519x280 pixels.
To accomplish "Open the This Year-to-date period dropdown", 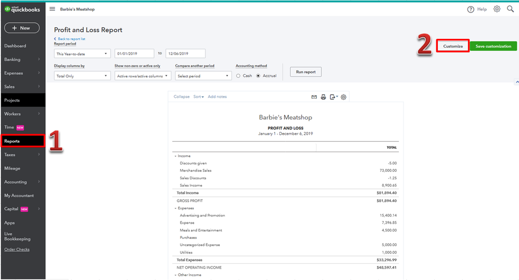I will (x=82, y=54).
